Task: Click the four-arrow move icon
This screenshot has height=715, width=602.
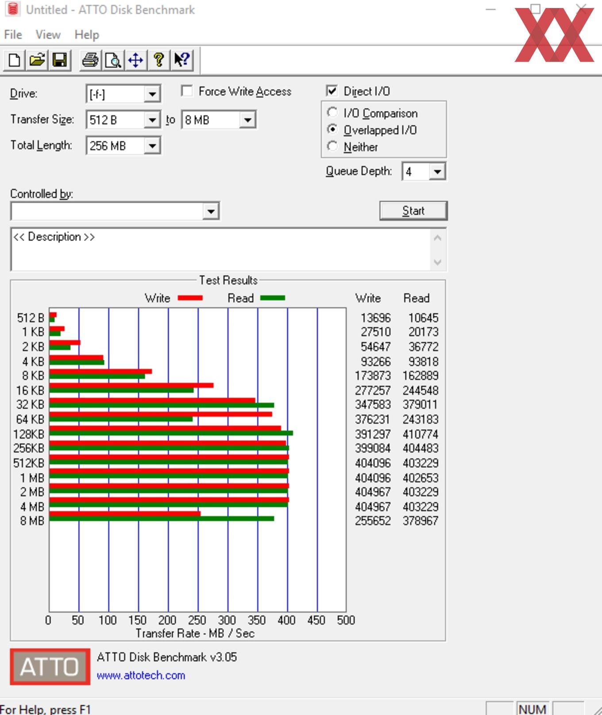Action: point(136,60)
